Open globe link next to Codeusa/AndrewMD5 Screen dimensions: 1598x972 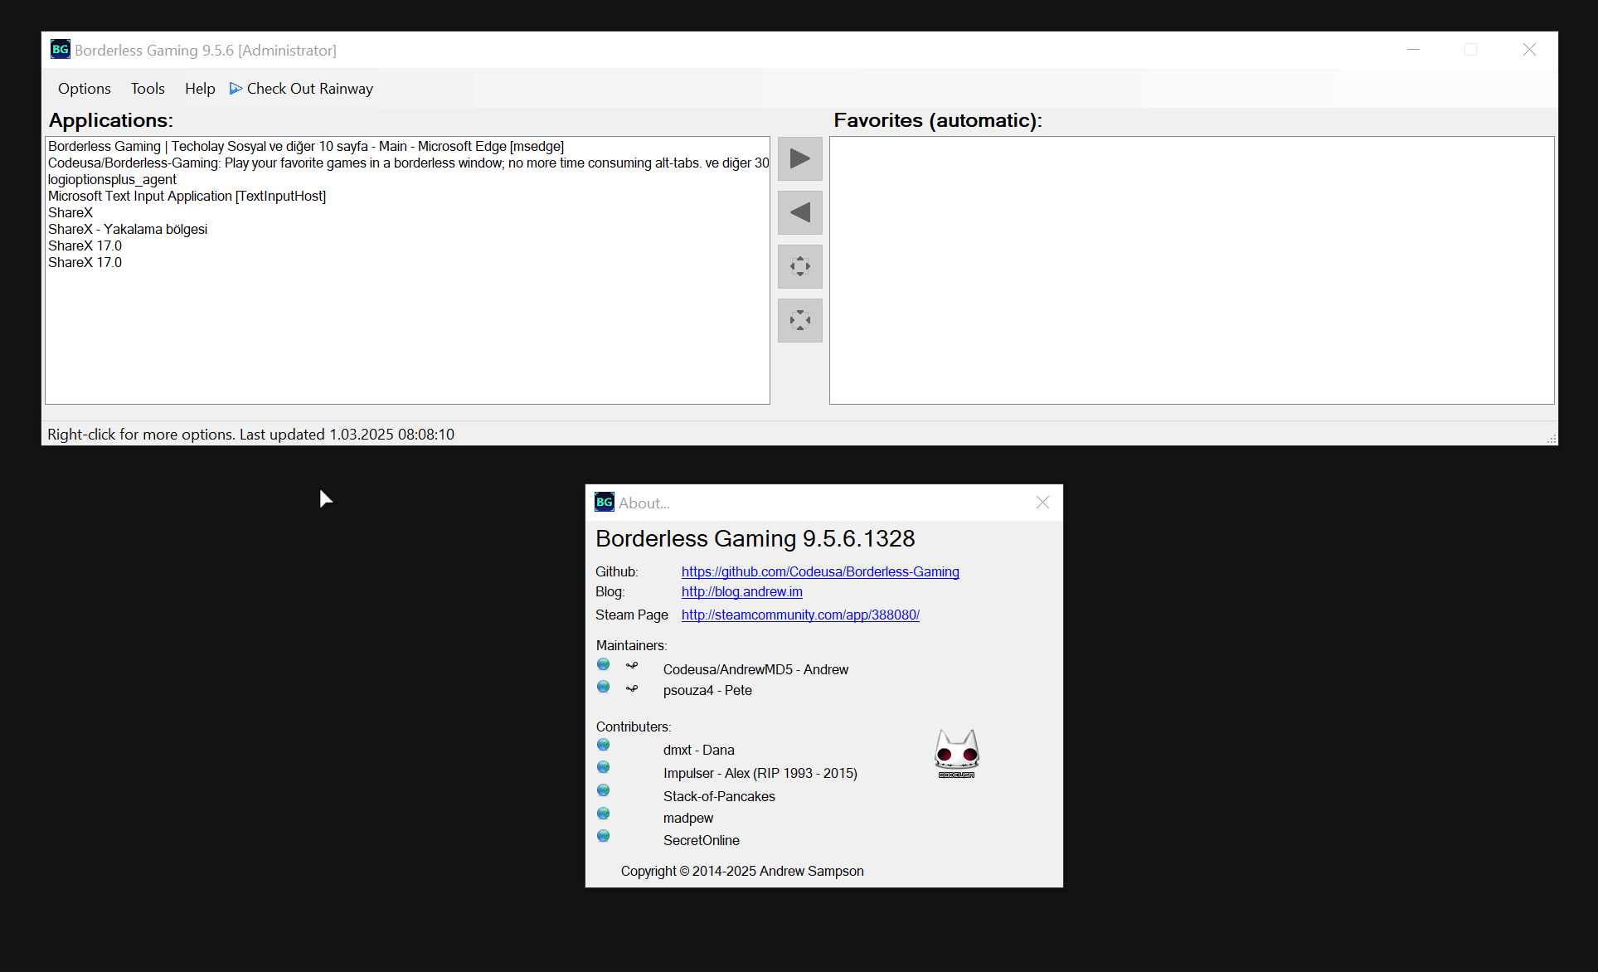603,664
